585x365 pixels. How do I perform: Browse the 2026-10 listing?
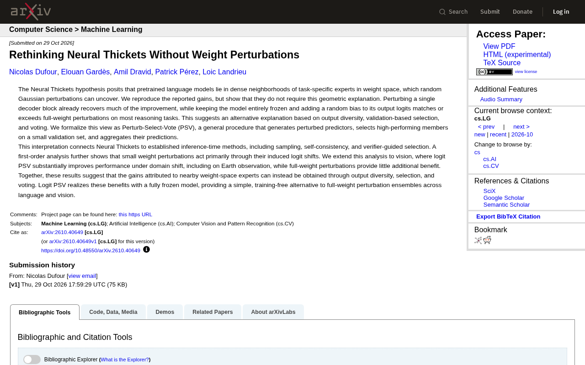tap(522, 135)
